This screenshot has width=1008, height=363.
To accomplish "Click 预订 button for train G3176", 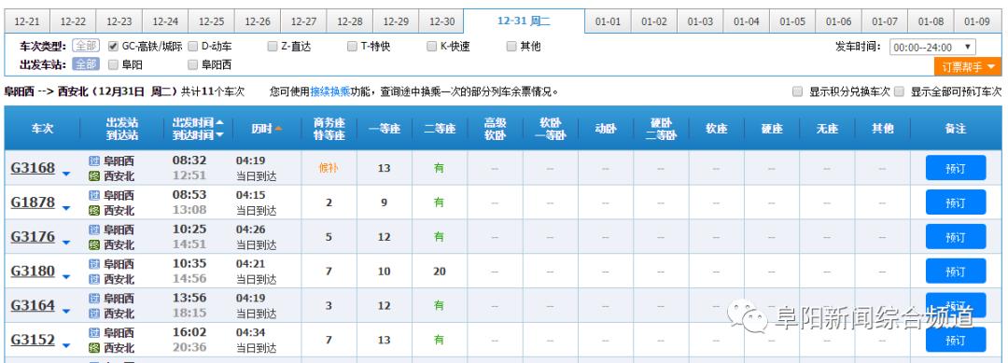I will point(956,237).
